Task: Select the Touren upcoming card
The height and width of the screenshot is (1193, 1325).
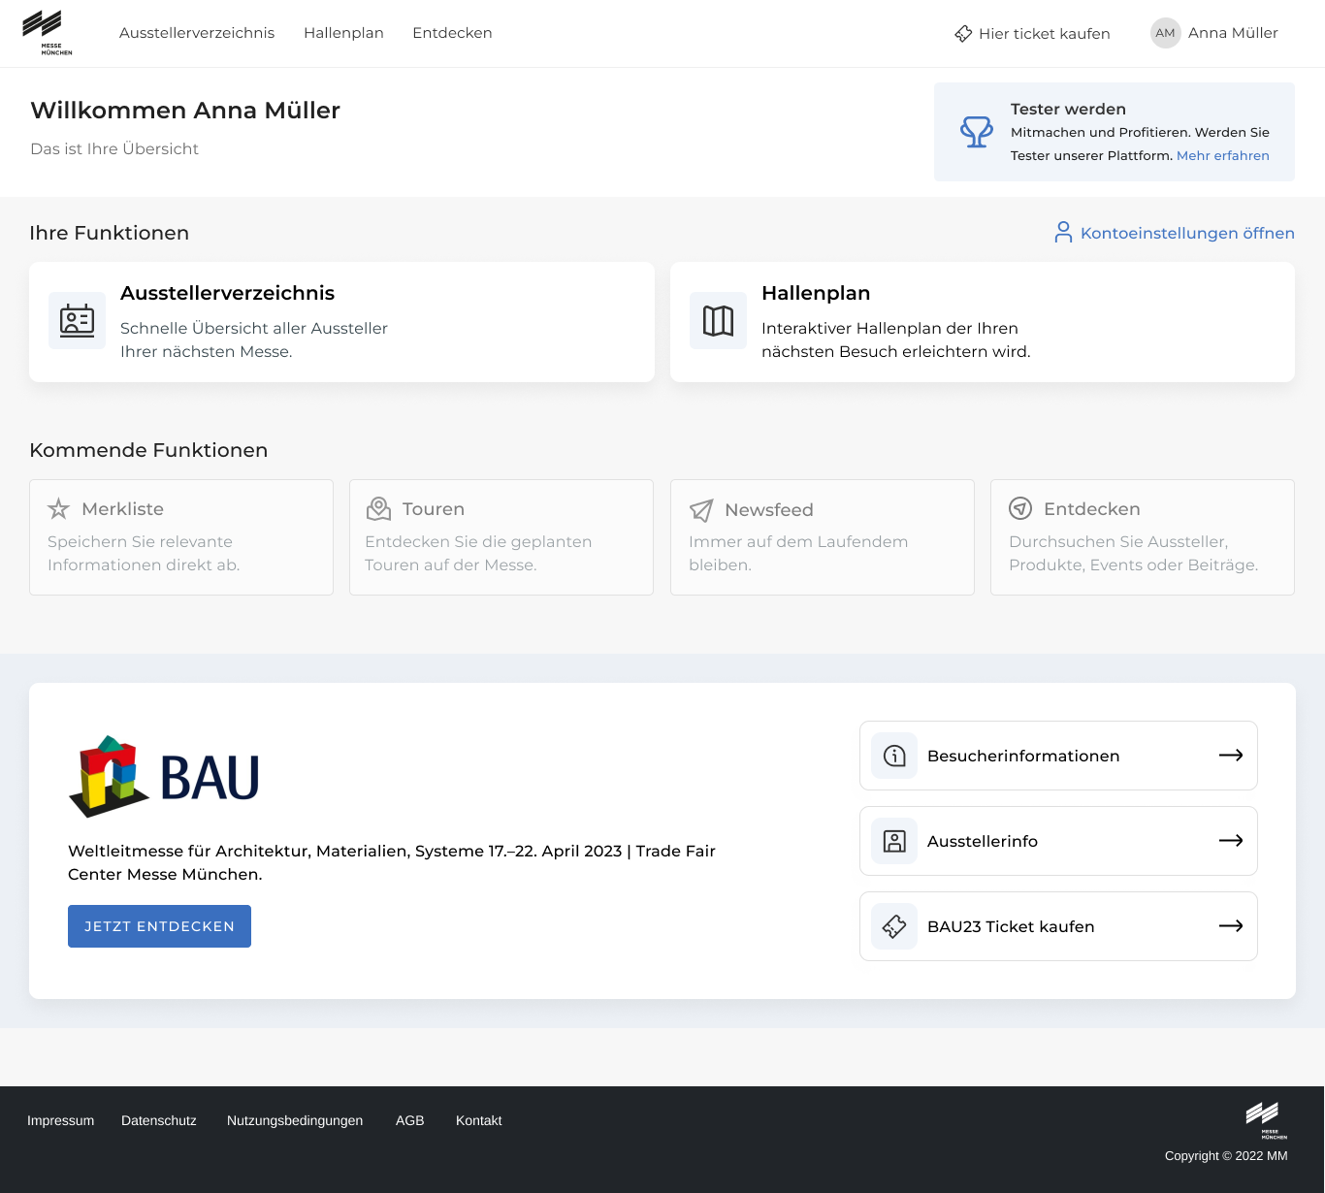Action: [x=501, y=537]
